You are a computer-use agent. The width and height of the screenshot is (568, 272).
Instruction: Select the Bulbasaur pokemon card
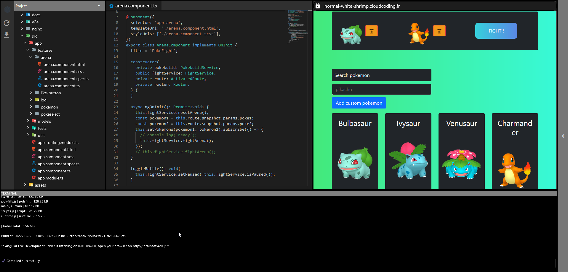point(355,151)
